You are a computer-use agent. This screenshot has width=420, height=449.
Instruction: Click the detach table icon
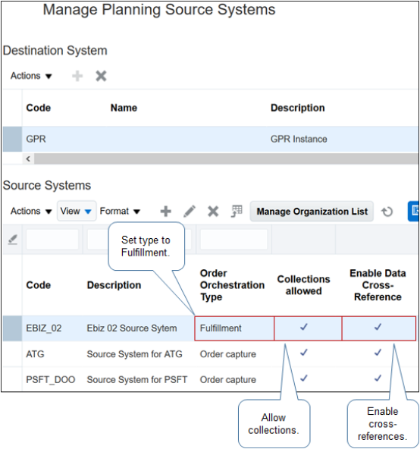pos(237,212)
